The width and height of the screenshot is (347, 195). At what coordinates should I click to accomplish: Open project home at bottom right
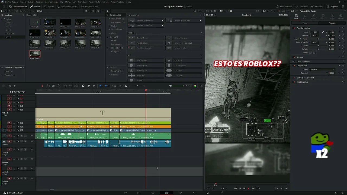tap(336, 193)
